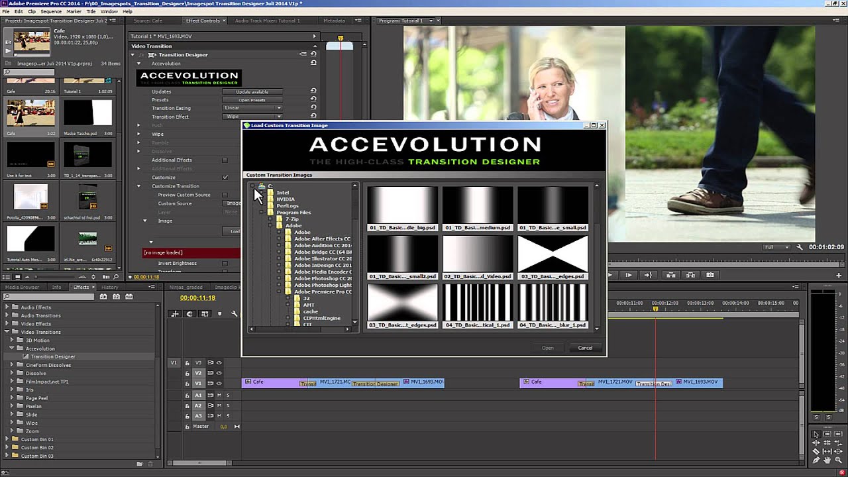
Task: Click the timeline playhead marker
Action: coord(656,309)
